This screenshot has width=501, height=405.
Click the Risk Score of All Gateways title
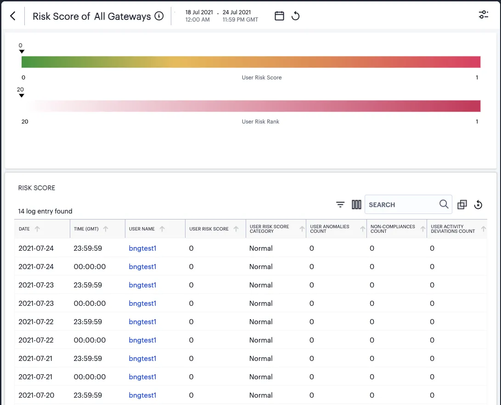point(92,16)
